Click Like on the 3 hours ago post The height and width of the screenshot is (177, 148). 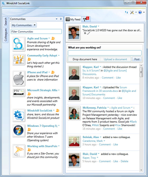click(116, 144)
